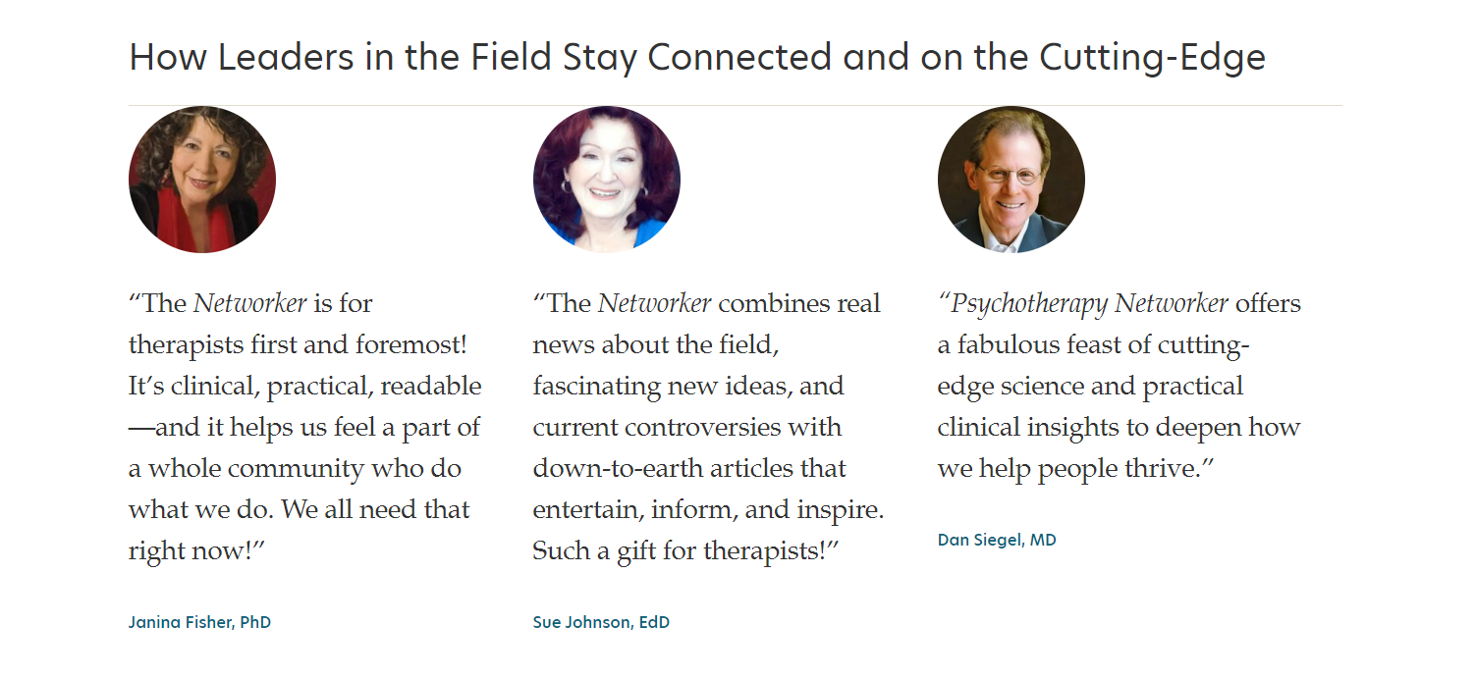Open the Sue Johnson, EdD name link
The width and height of the screenshot is (1475, 678).
601,622
